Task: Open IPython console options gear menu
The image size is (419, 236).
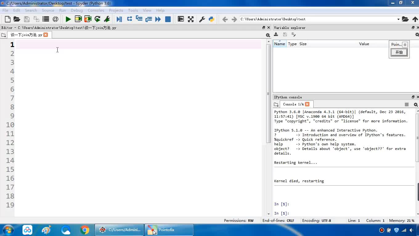Action: pyautogui.click(x=416, y=104)
